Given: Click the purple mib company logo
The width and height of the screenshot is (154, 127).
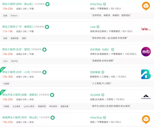Looking at the screenshot, I should pyautogui.click(x=146, y=51).
